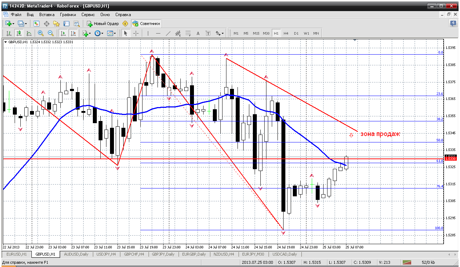Zoom out of the chart
460x267 pixels.
tap(51, 33)
